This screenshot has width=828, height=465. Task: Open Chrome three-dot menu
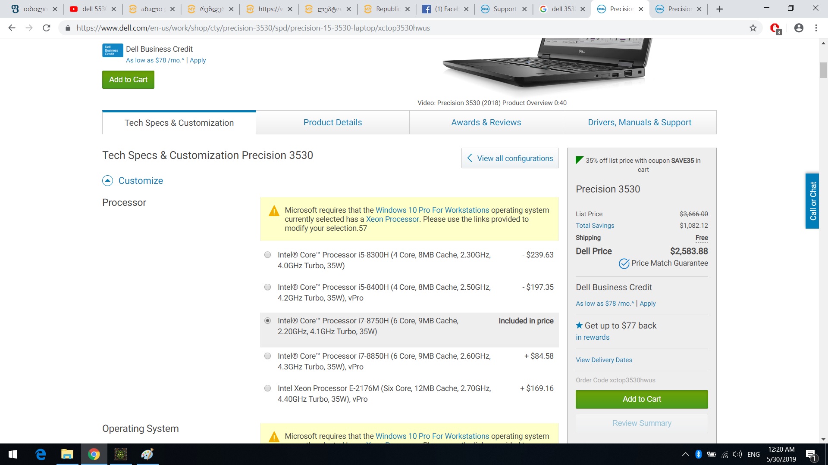tap(816, 28)
